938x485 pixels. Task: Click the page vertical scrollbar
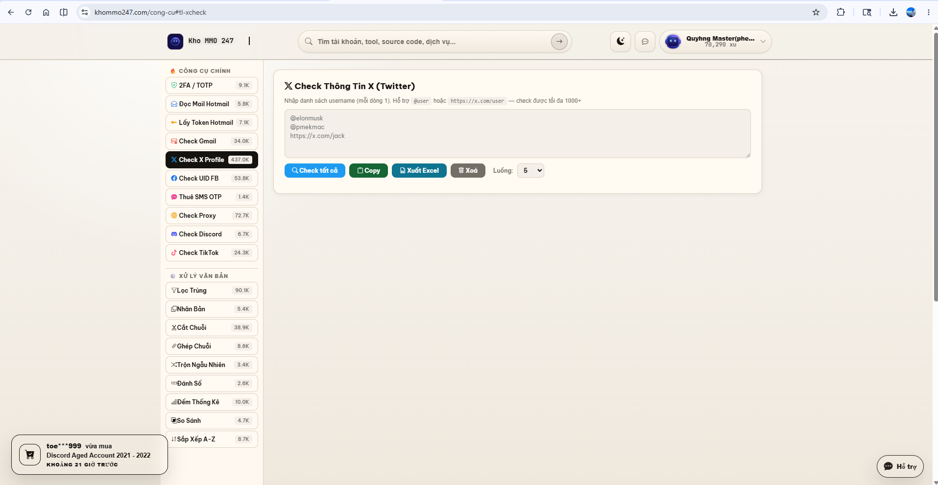tap(936, 166)
